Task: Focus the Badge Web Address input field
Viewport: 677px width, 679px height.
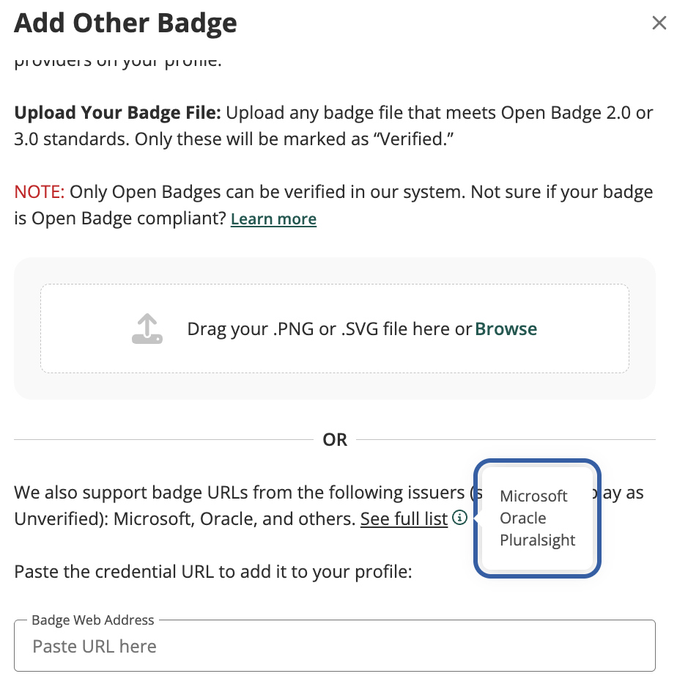Action: (x=334, y=646)
